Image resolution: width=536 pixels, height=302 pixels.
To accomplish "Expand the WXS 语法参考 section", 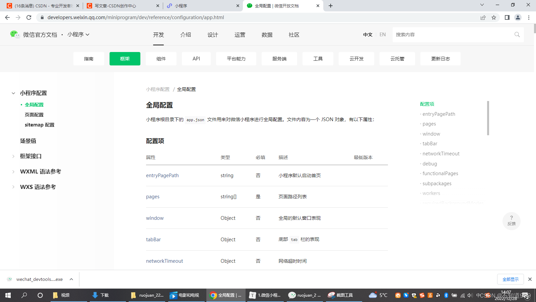I will point(13,187).
